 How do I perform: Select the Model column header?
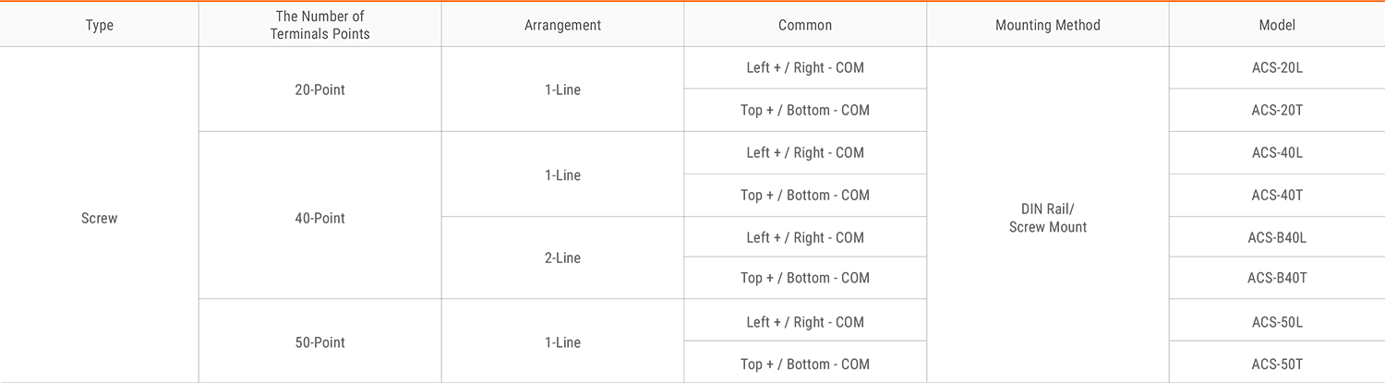1277,25
